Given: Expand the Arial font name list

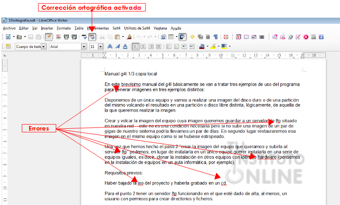Looking at the screenshot, I should pyautogui.click(x=84, y=46).
